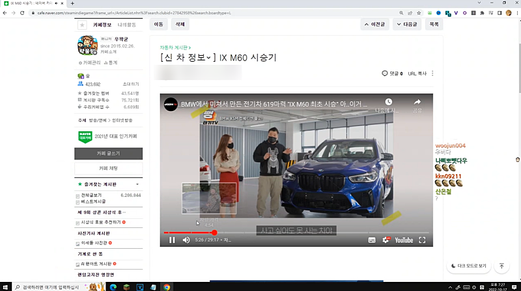Open video on YouTube via logo
This screenshot has height=291, width=521.
point(404,240)
